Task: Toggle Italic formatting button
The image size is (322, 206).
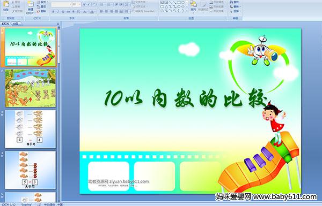Action: 58,12
